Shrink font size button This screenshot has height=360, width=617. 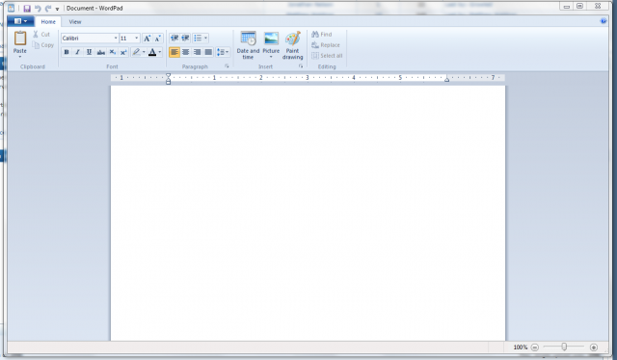pos(157,39)
